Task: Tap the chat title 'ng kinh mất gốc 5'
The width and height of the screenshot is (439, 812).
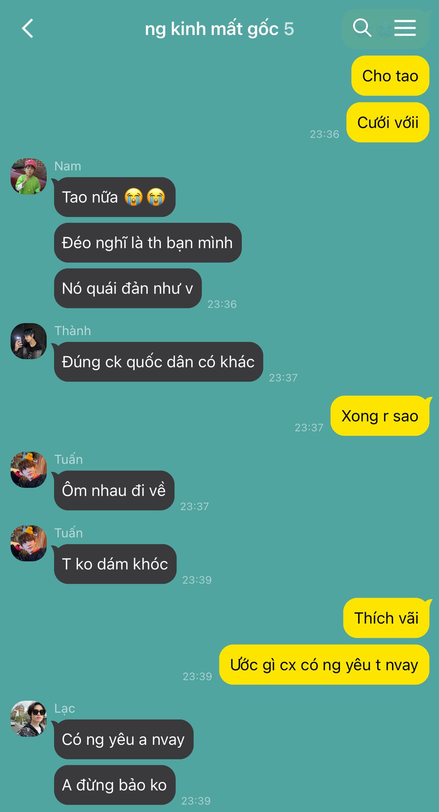Action: coord(219,29)
